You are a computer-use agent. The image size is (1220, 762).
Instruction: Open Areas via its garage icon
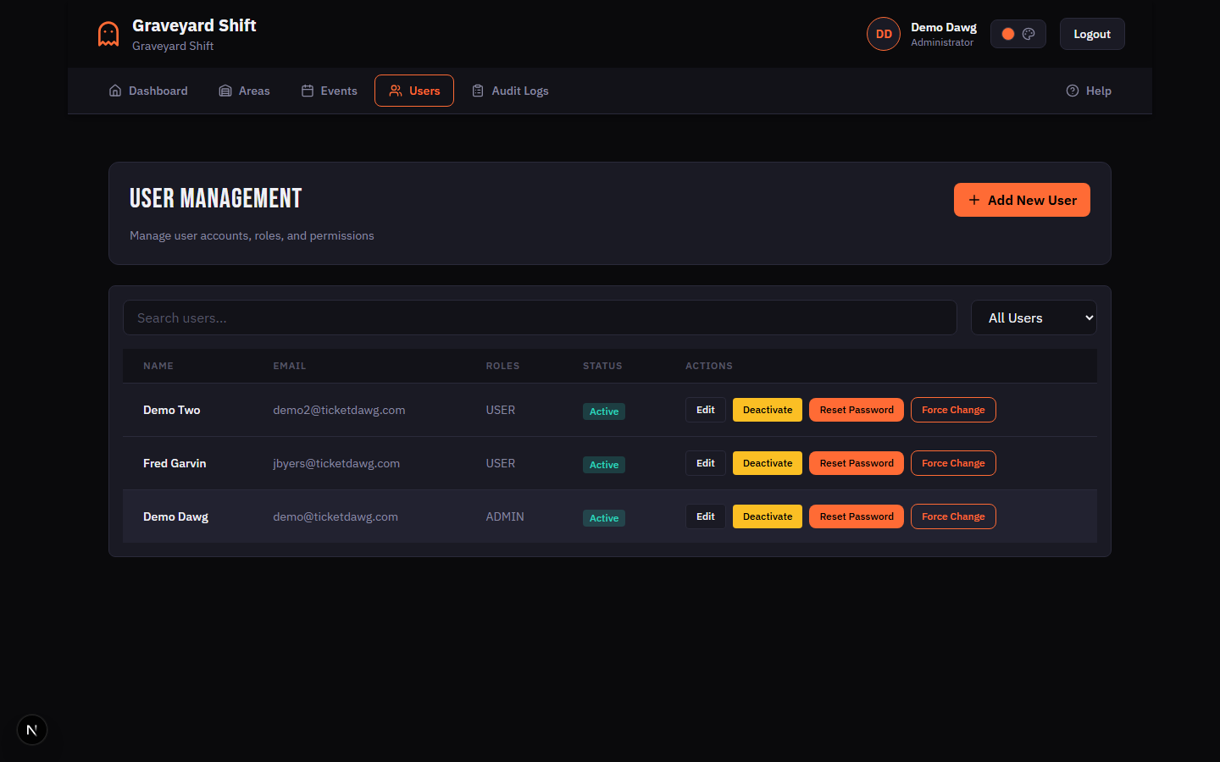[224, 90]
